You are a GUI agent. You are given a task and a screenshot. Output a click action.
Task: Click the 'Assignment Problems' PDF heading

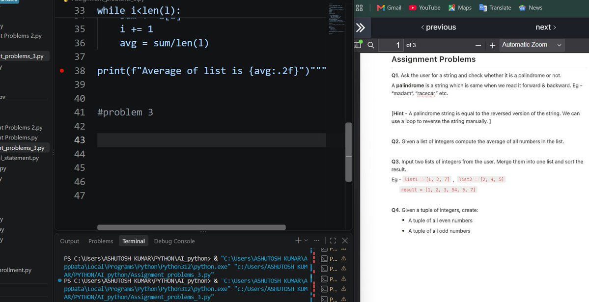coord(433,59)
